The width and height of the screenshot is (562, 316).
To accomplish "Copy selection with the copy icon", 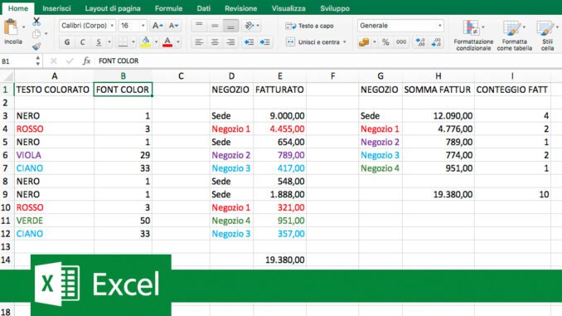I will [36, 34].
